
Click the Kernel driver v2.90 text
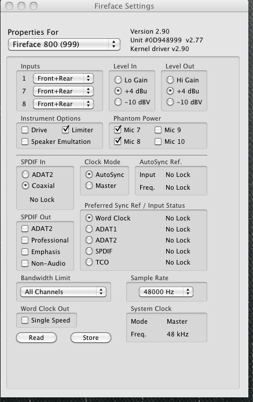[160, 49]
